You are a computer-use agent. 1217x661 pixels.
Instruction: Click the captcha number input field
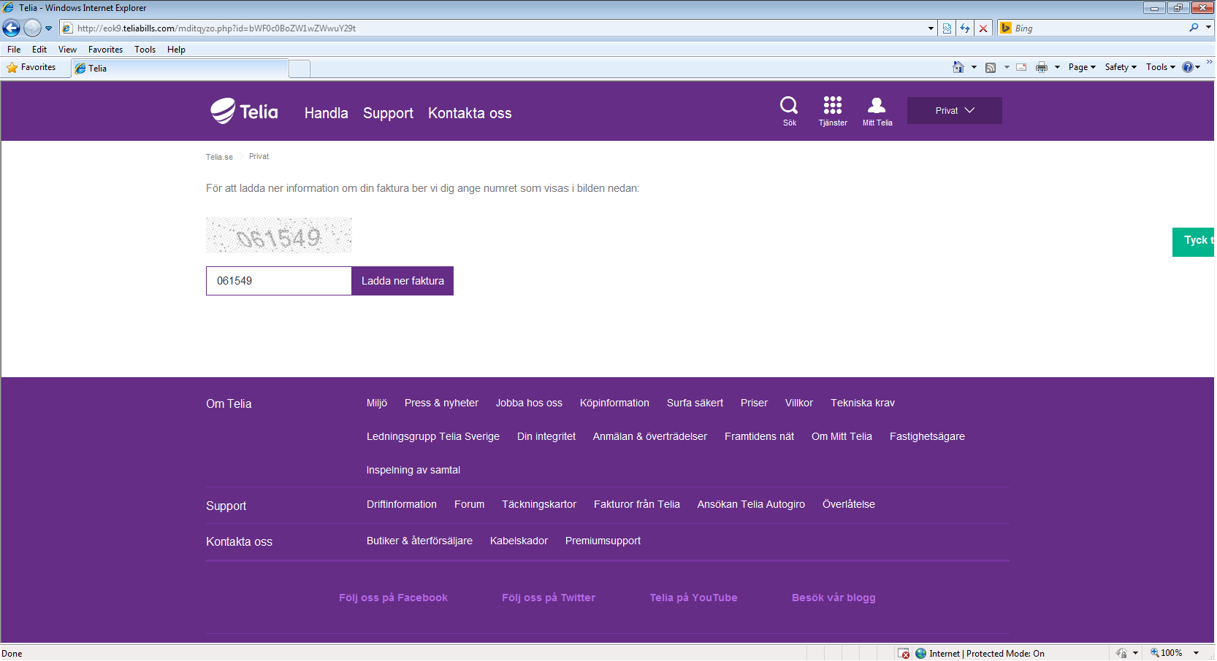pyautogui.click(x=278, y=281)
